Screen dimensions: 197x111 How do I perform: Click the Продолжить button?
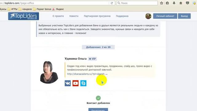[98, 109]
